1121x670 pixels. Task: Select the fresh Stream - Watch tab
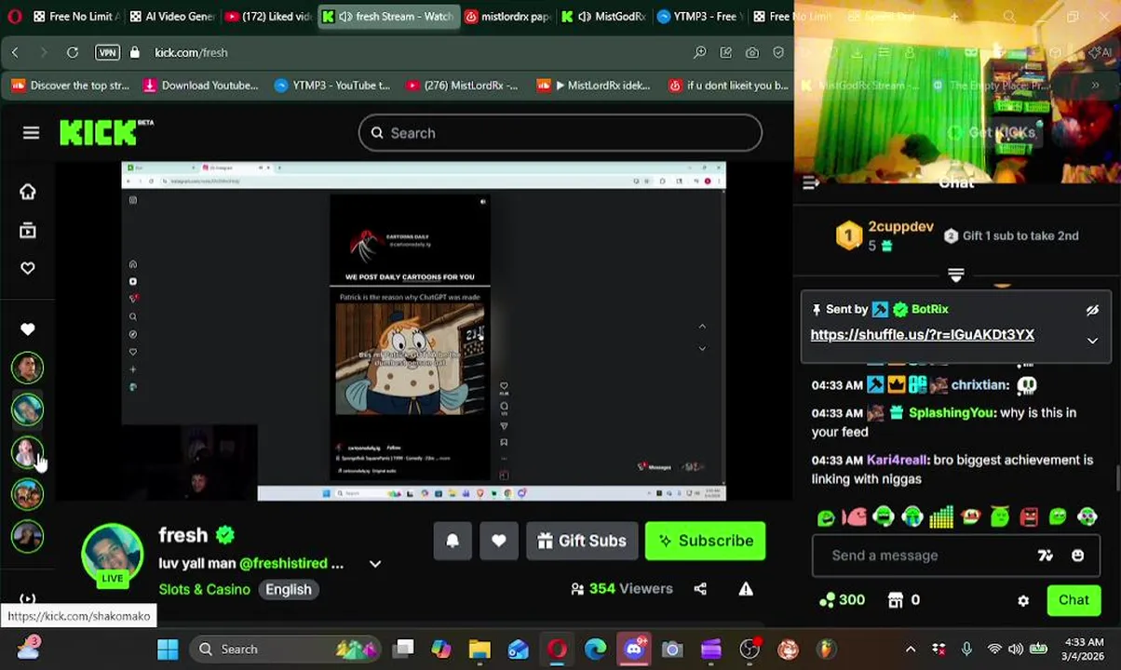389,16
